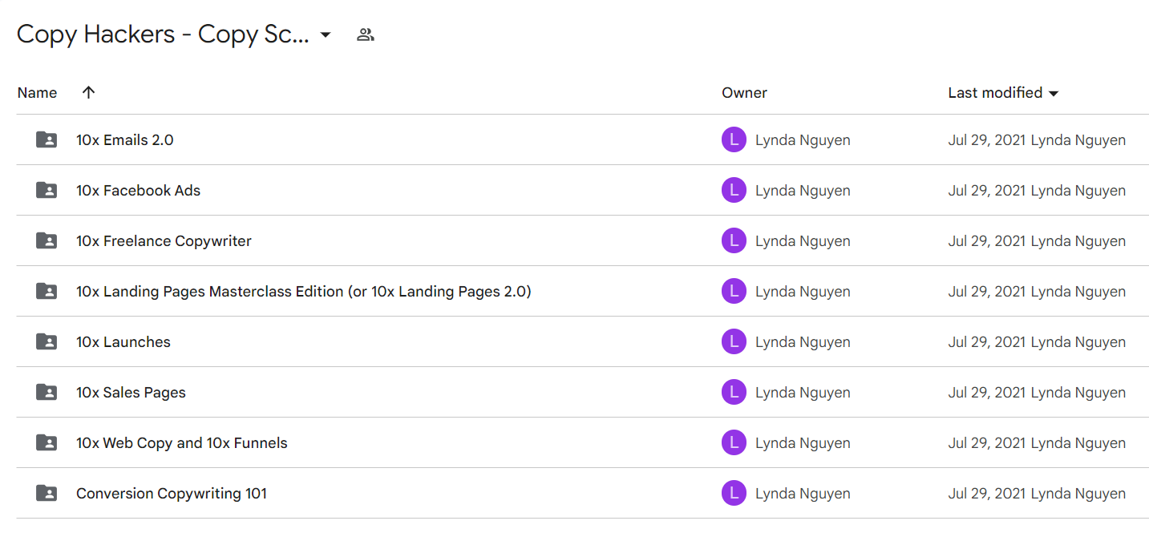The height and width of the screenshot is (549, 1149).
Task: Click the owner avatar in Conversion Copywriting 101 row
Action: point(734,493)
